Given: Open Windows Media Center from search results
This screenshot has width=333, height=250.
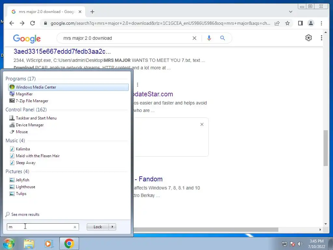Looking at the screenshot, I should [68, 87].
